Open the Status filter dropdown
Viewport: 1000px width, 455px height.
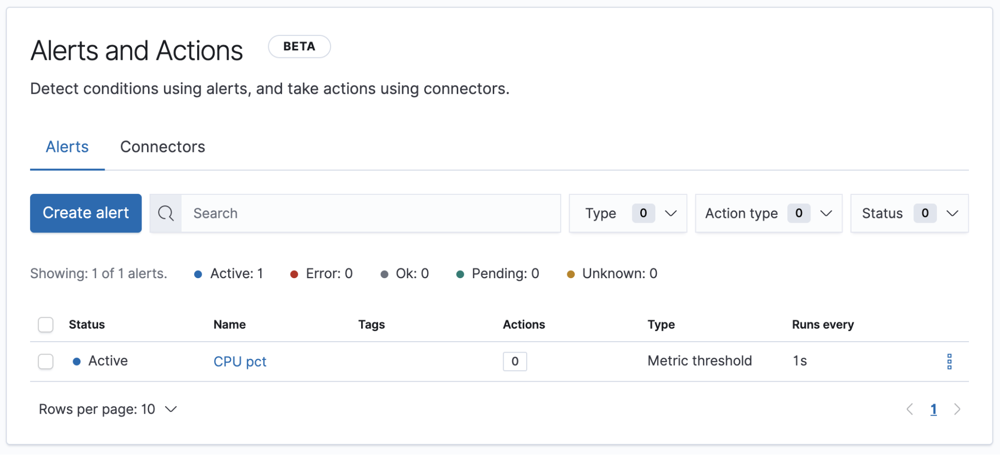click(909, 213)
